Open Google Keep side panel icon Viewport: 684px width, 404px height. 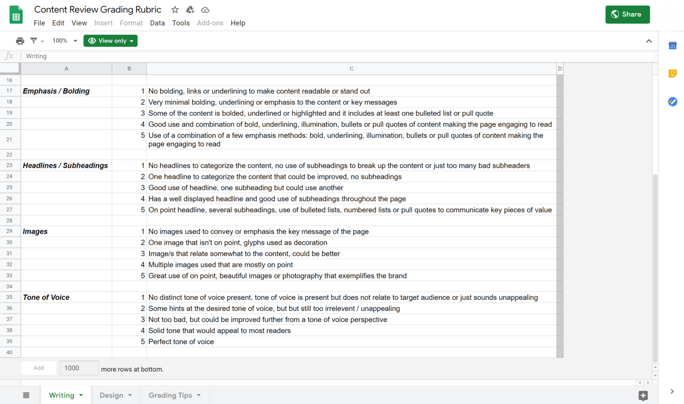point(672,74)
